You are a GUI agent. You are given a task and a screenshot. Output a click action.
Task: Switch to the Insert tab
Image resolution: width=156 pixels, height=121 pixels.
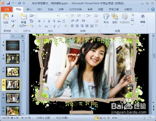(29, 9)
